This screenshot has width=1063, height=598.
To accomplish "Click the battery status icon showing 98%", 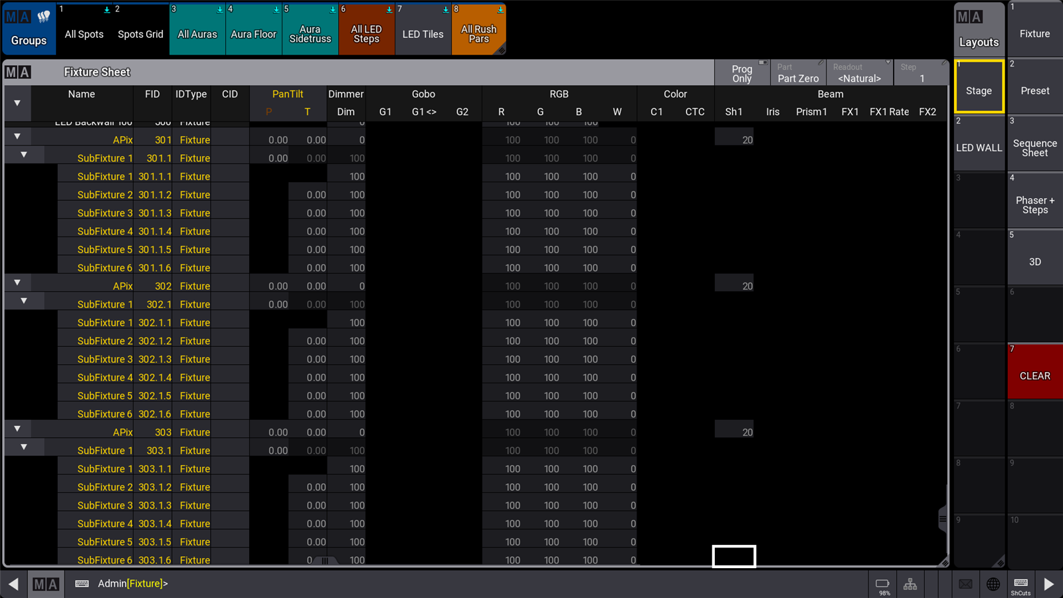I will click(x=884, y=585).
